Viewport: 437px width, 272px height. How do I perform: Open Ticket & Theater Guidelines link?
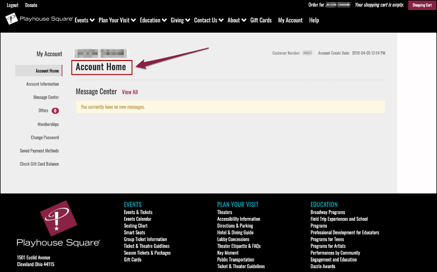[241, 266]
